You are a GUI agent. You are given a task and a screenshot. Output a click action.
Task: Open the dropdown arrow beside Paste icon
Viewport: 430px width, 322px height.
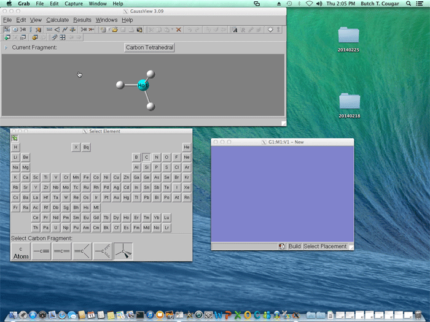tap(173, 29)
